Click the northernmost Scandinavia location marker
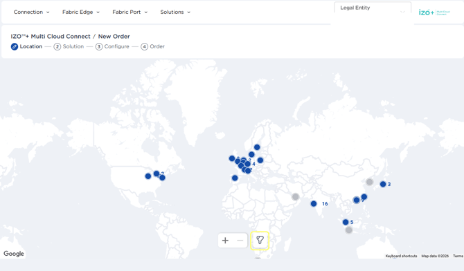Image resolution: width=464 pixels, height=271 pixels. point(257,147)
